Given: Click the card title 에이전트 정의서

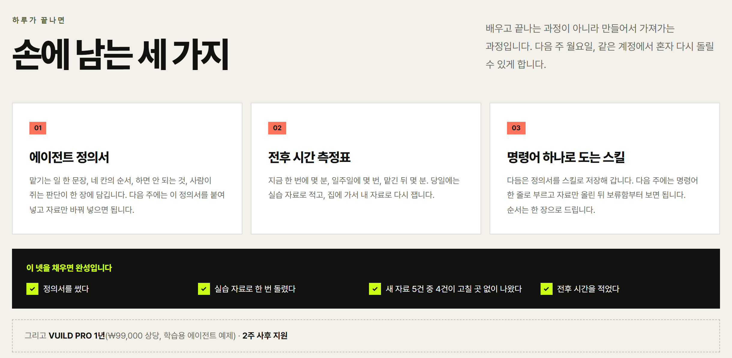Looking at the screenshot, I should (x=69, y=157).
